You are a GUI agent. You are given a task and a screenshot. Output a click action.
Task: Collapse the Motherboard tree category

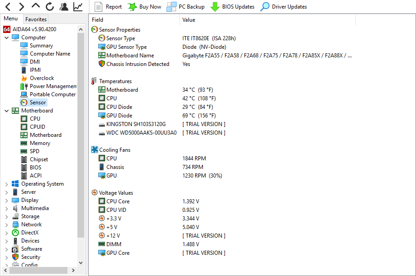click(7, 111)
